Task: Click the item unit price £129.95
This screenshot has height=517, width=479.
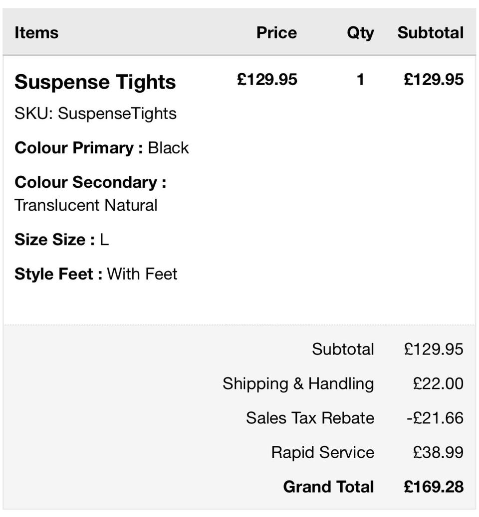Action: [267, 80]
